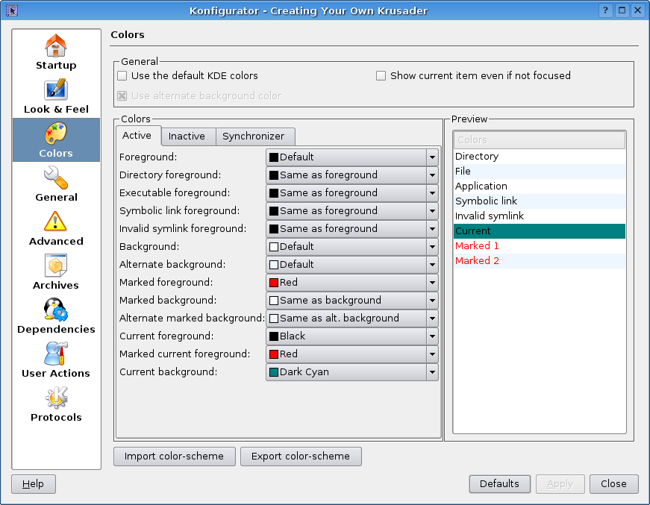The image size is (650, 505).
Task: Open the General wrench icon
Action: pyautogui.click(x=55, y=178)
